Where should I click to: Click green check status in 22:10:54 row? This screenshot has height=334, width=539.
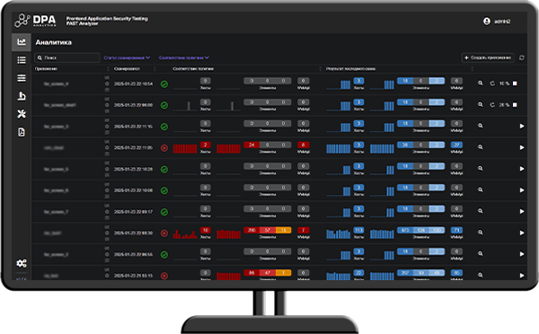coord(164,83)
